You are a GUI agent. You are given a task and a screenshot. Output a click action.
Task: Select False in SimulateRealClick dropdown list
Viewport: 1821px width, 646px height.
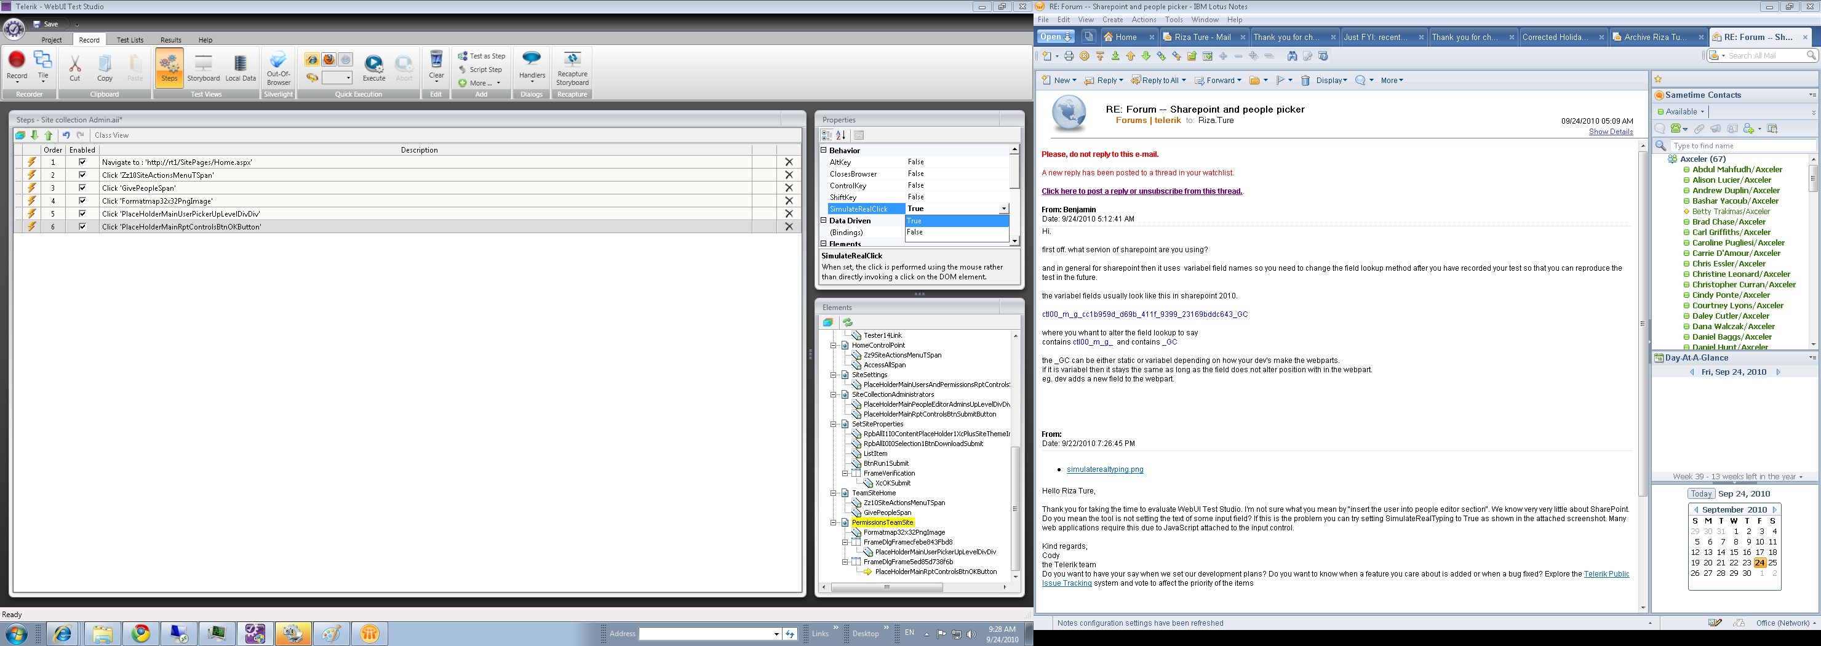coord(957,233)
